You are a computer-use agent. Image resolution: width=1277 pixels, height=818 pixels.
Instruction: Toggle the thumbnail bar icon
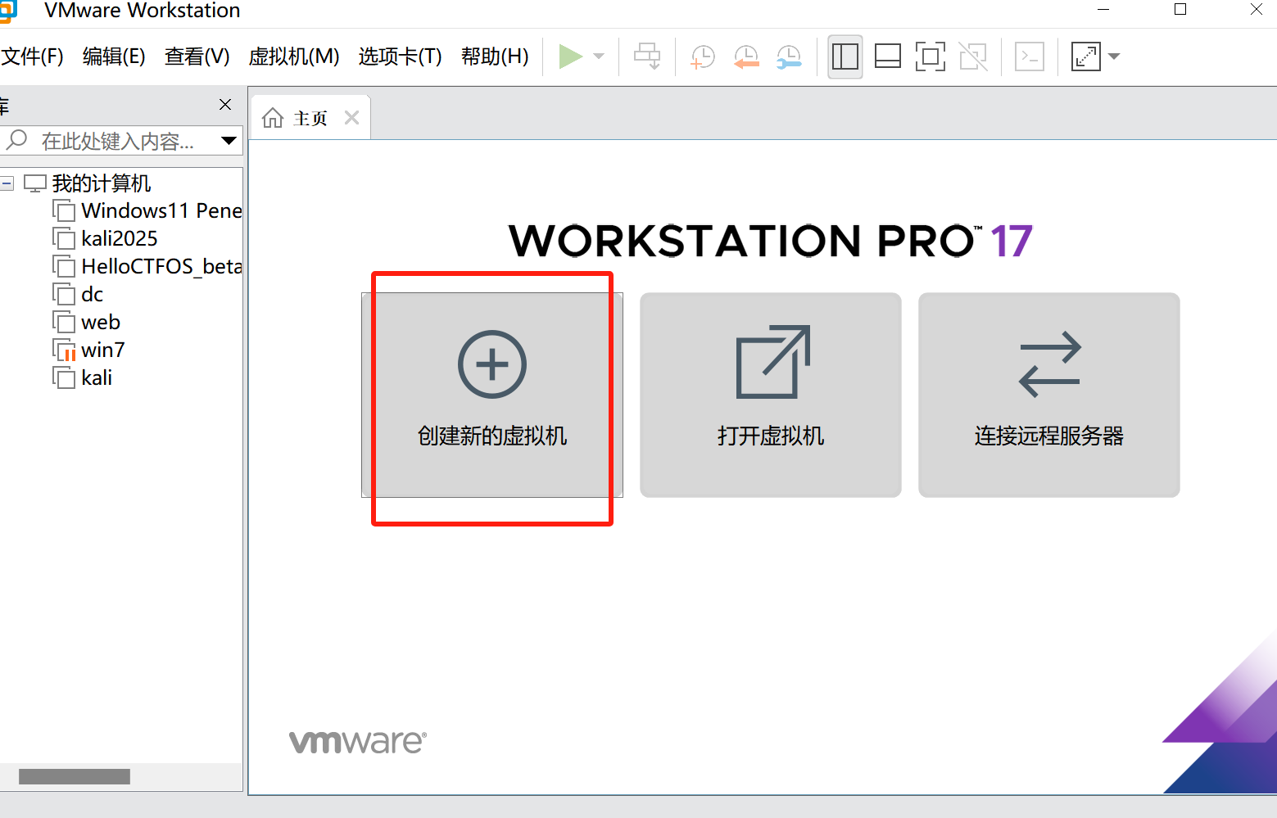pos(887,56)
